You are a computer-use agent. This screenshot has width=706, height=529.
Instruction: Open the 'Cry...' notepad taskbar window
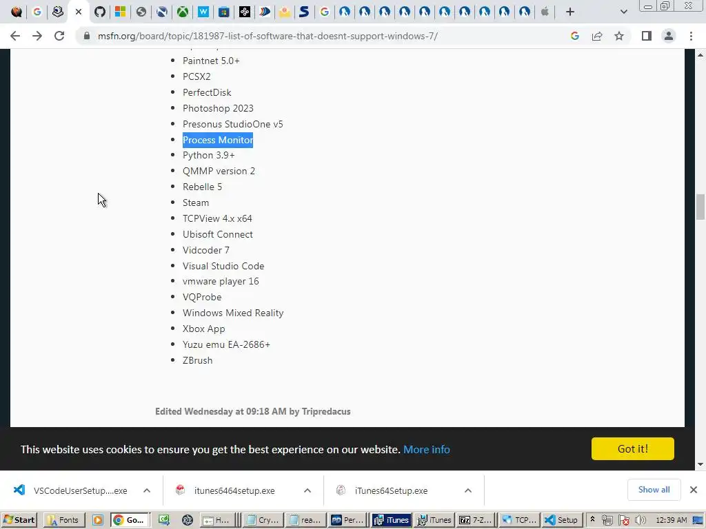click(263, 520)
